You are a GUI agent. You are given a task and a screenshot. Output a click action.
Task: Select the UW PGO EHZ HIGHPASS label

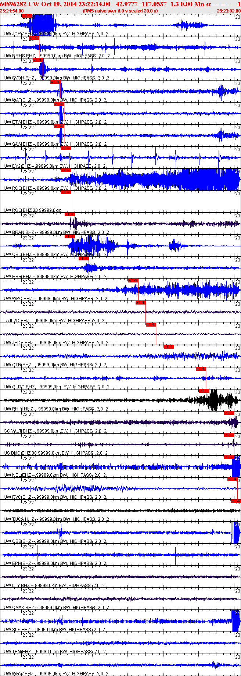pos(55,188)
